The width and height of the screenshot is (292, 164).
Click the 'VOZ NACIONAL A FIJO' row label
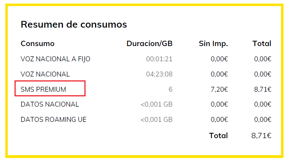coord(55,59)
